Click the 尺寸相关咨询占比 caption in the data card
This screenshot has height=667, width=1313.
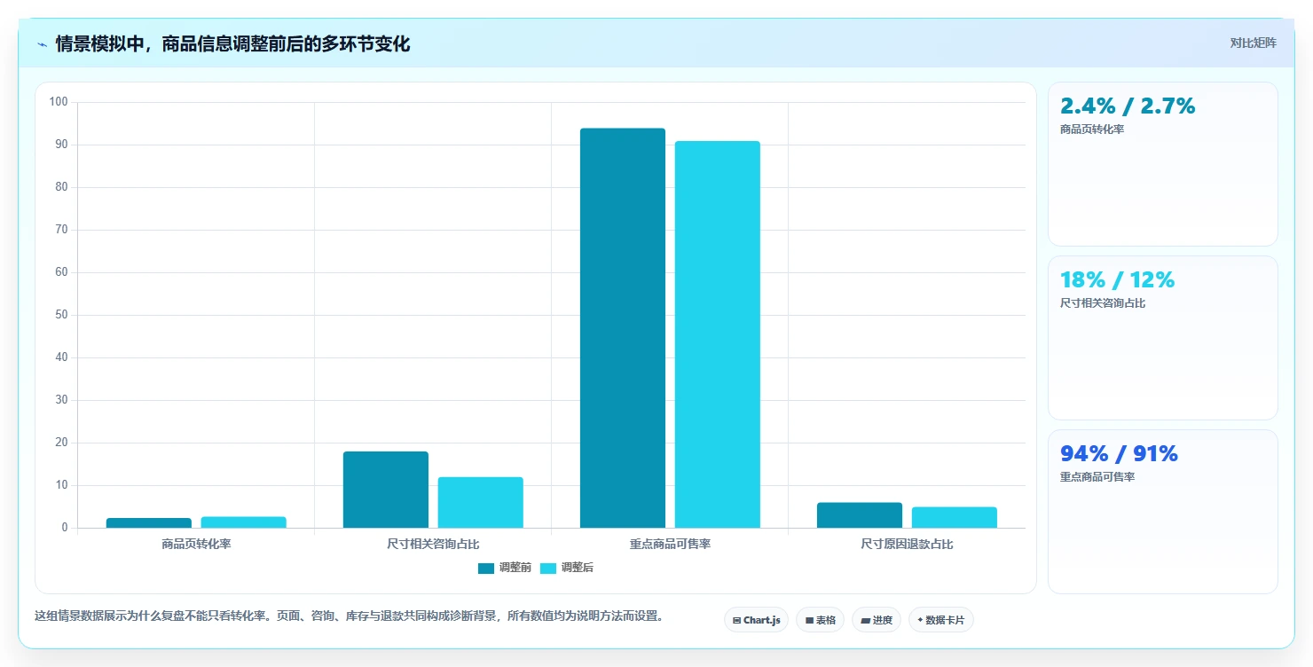tap(1103, 303)
